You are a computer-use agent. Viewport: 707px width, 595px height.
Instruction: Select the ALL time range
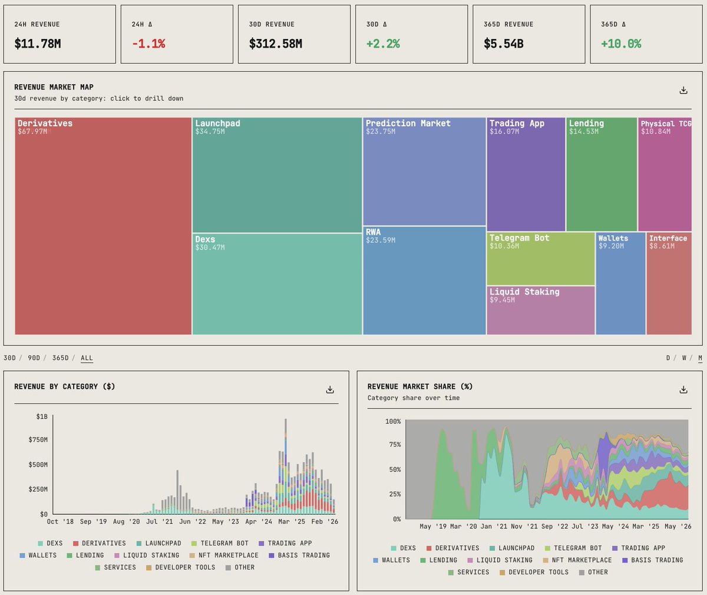pyautogui.click(x=87, y=358)
